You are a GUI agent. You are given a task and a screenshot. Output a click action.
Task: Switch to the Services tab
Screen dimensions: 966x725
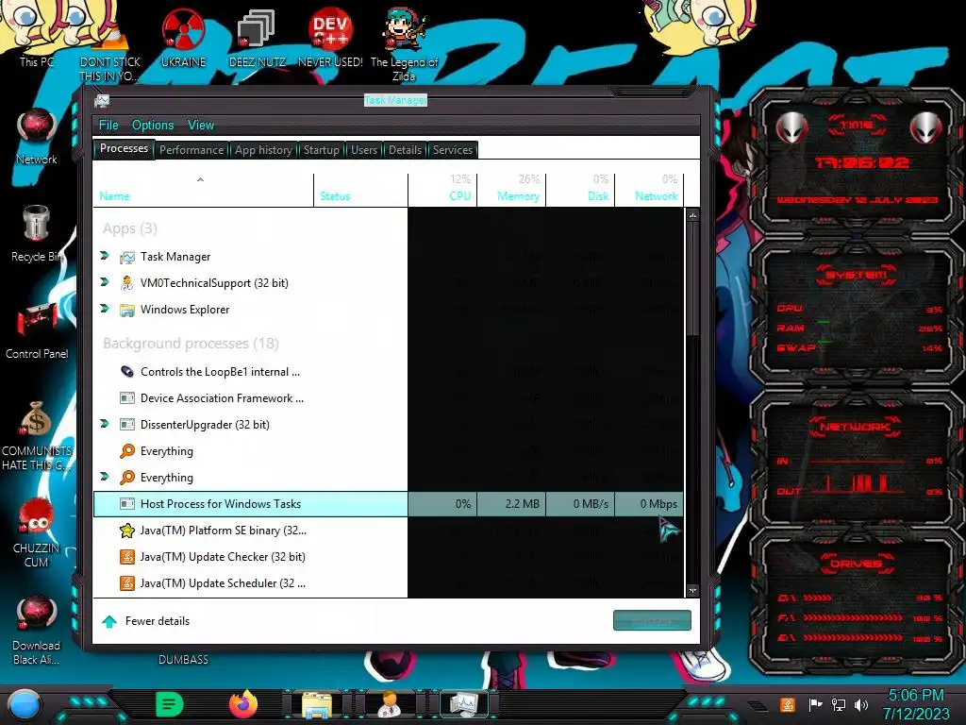[452, 150]
